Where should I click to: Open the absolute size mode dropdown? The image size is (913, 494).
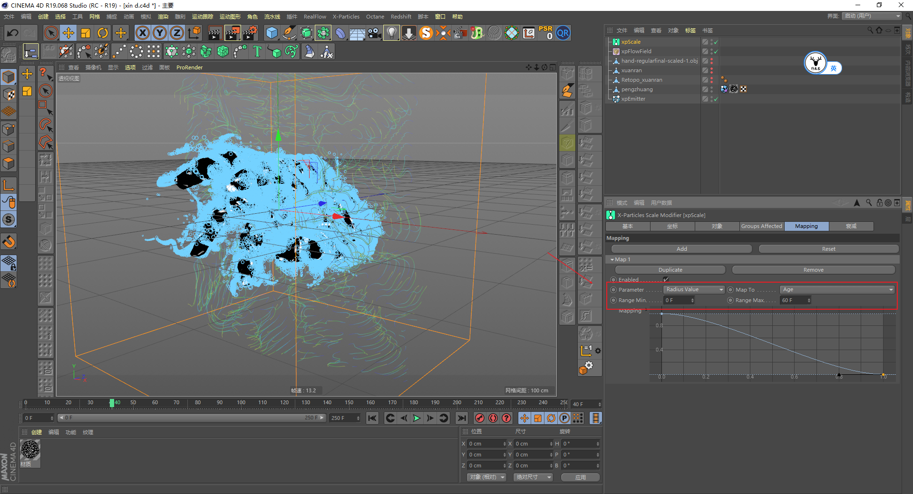[x=533, y=477]
